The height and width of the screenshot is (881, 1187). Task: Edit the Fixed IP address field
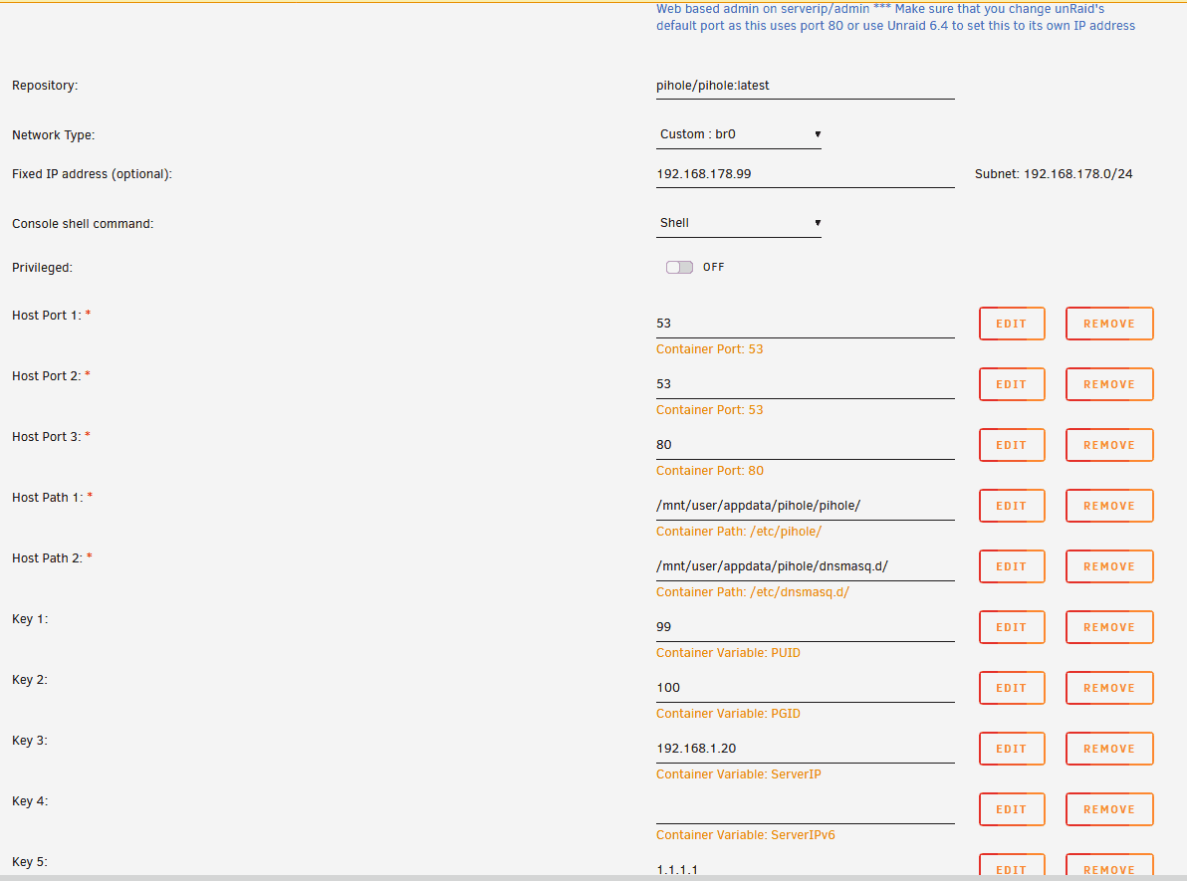805,174
